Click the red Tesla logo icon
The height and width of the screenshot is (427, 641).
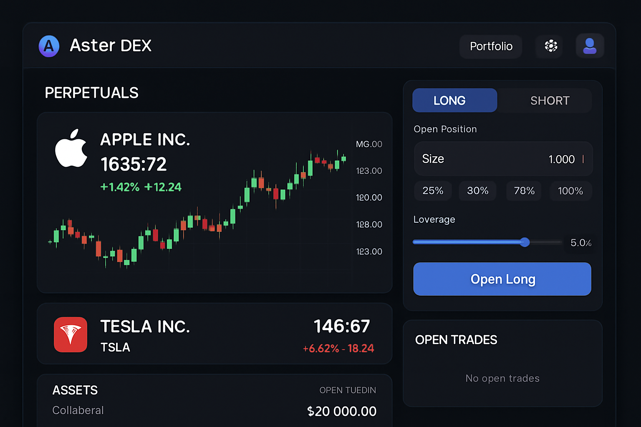71,334
